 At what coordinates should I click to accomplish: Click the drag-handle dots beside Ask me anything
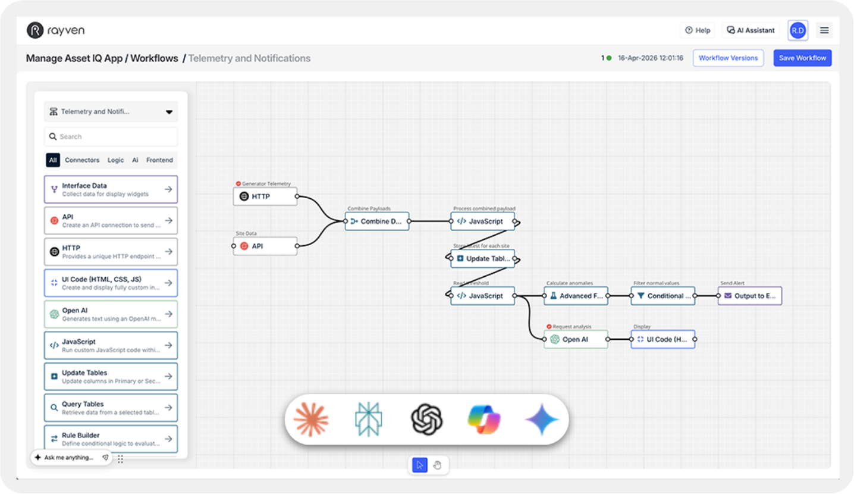click(121, 459)
